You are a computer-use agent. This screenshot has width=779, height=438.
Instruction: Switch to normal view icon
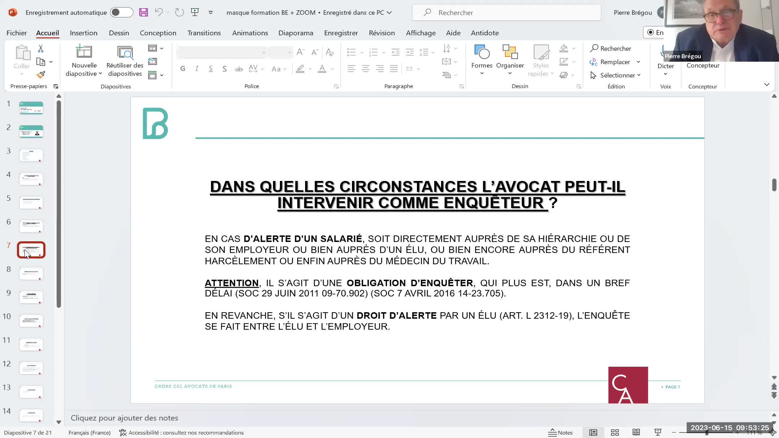coord(593,433)
